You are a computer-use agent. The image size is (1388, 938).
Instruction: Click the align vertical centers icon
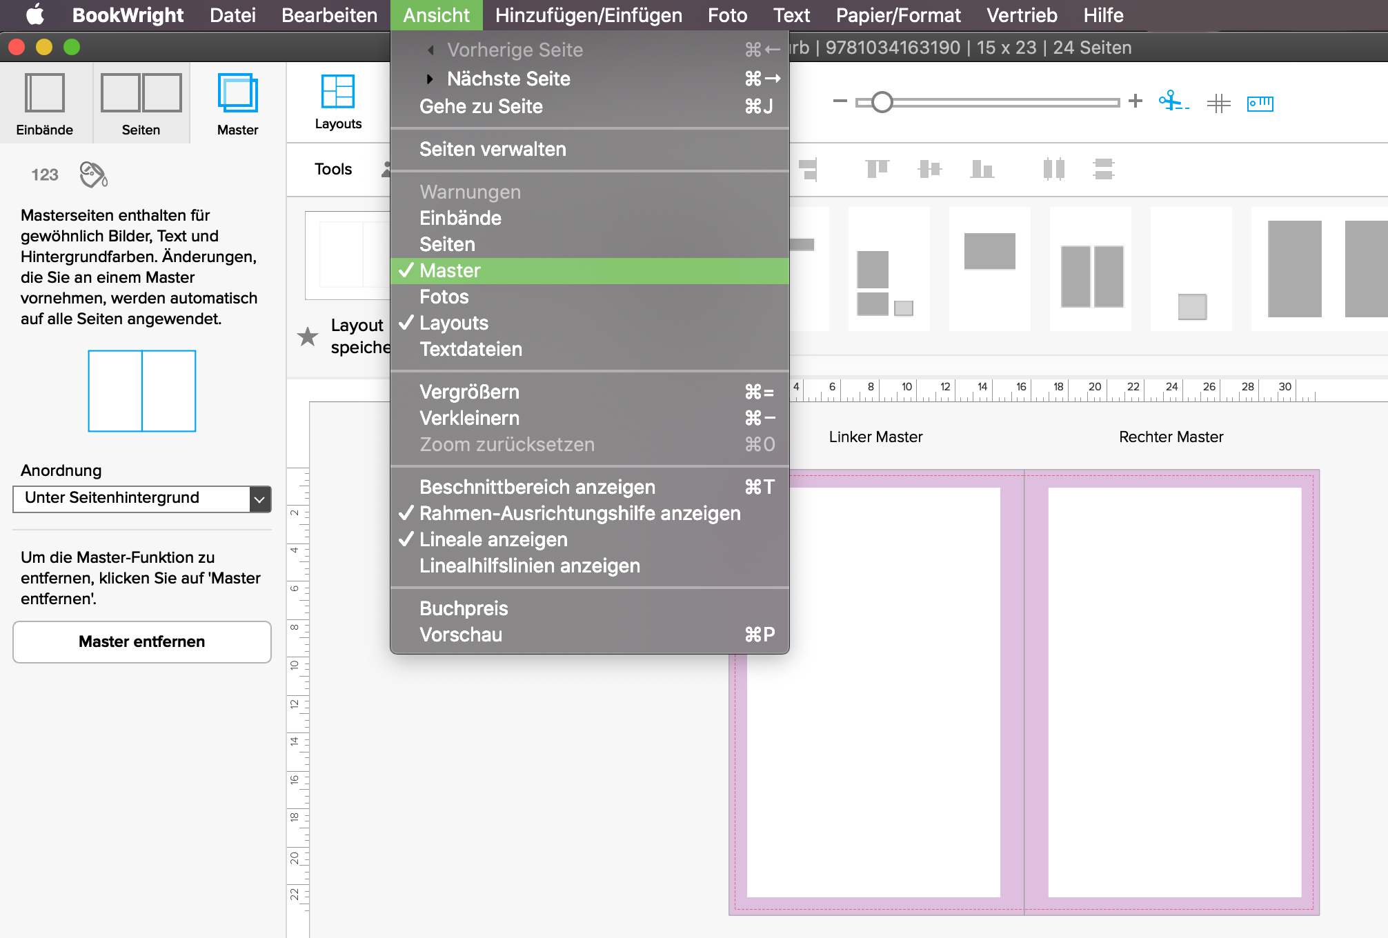(x=930, y=168)
